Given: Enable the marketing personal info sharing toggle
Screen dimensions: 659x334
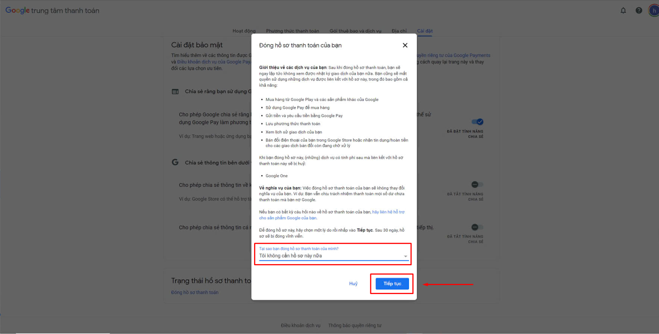Looking at the screenshot, I should click(477, 227).
